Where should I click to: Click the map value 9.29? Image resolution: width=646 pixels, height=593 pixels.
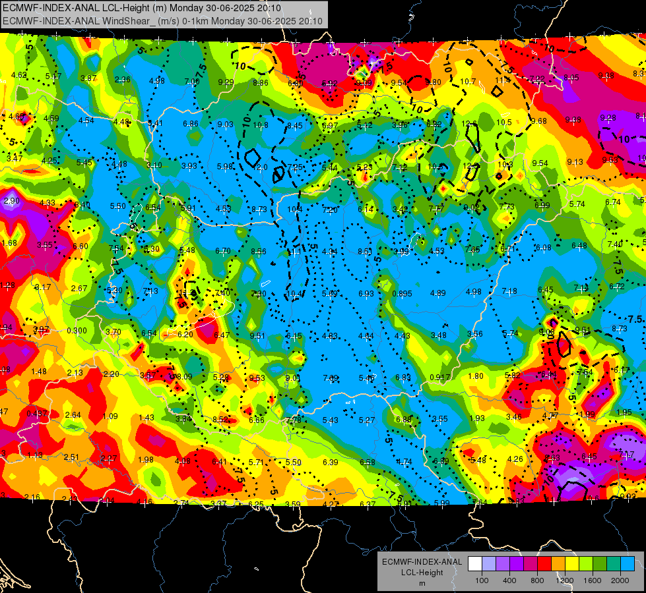point(226,82)
